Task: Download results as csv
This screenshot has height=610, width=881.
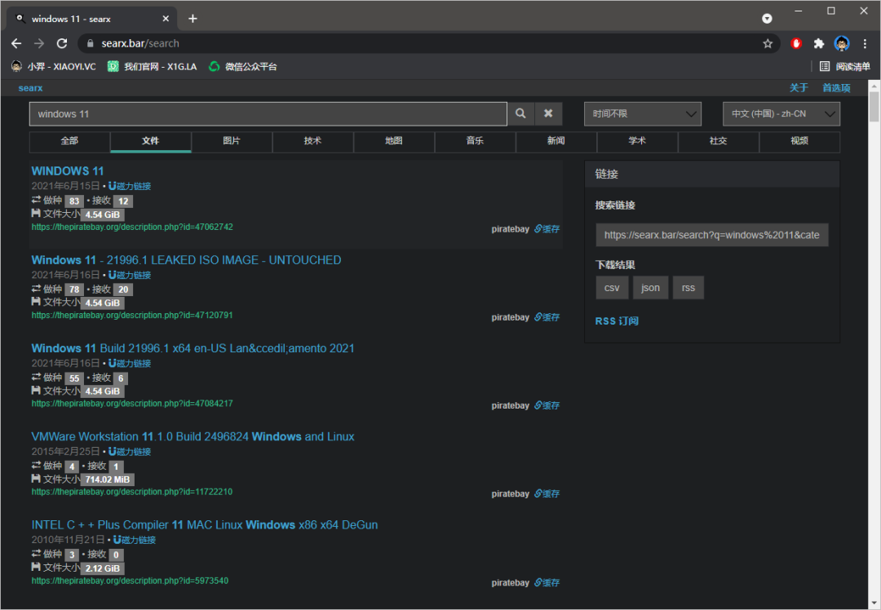Action: (612, 288)
